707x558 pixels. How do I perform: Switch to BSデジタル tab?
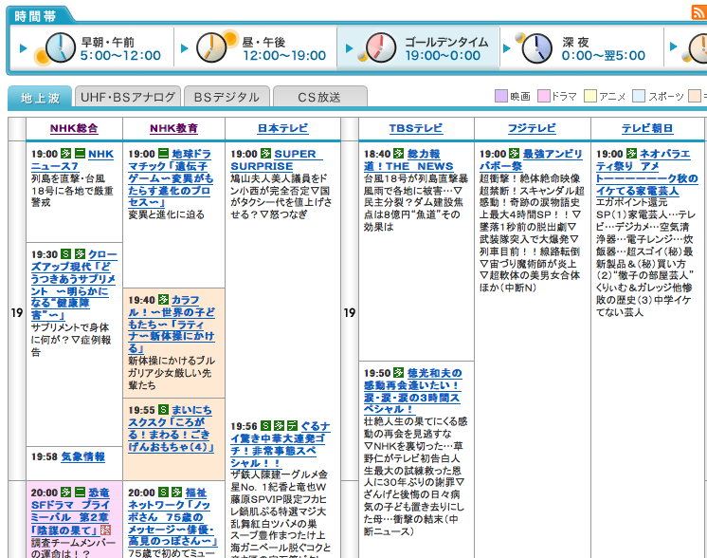(x=227, y=97)
